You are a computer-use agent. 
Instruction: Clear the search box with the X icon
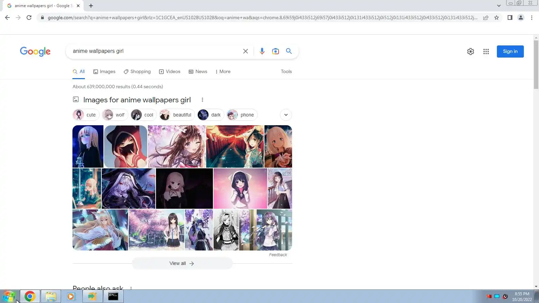(246, 51)
